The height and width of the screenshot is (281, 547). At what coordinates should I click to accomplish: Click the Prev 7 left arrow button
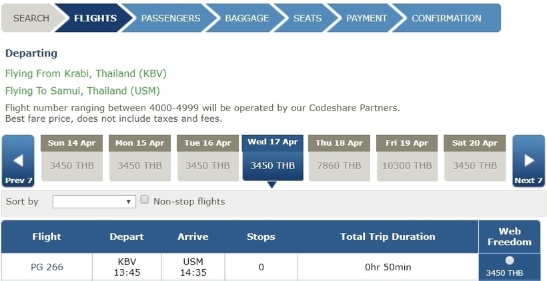(18, 161)
